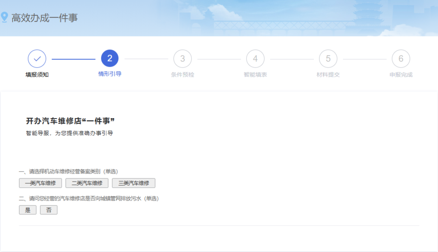
Task: Click the 三类汽车维修 option button
Action: (133, 183)
